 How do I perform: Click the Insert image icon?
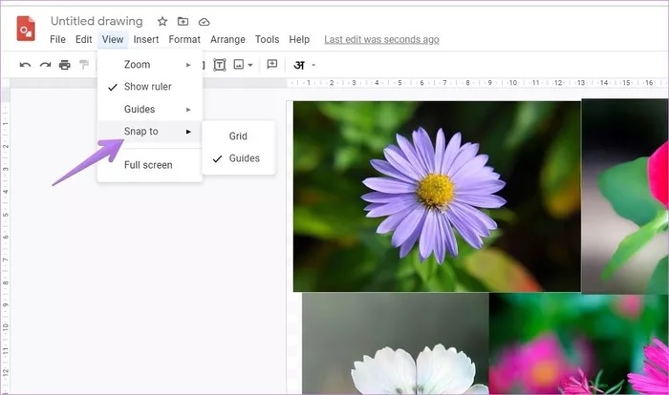click(x=239, y=65)
